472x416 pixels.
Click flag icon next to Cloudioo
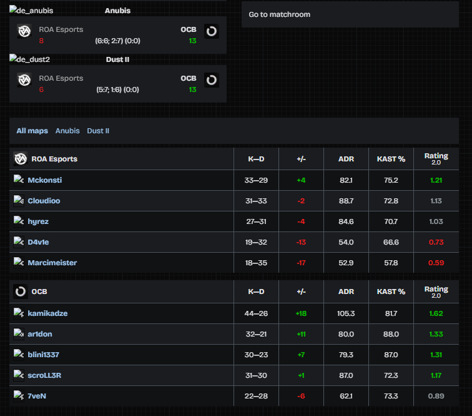point(19,200)
